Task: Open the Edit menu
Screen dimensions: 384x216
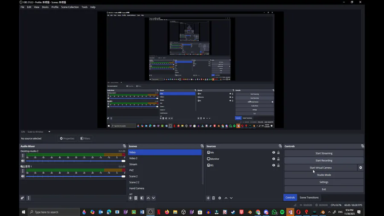Action: [29, 7]
